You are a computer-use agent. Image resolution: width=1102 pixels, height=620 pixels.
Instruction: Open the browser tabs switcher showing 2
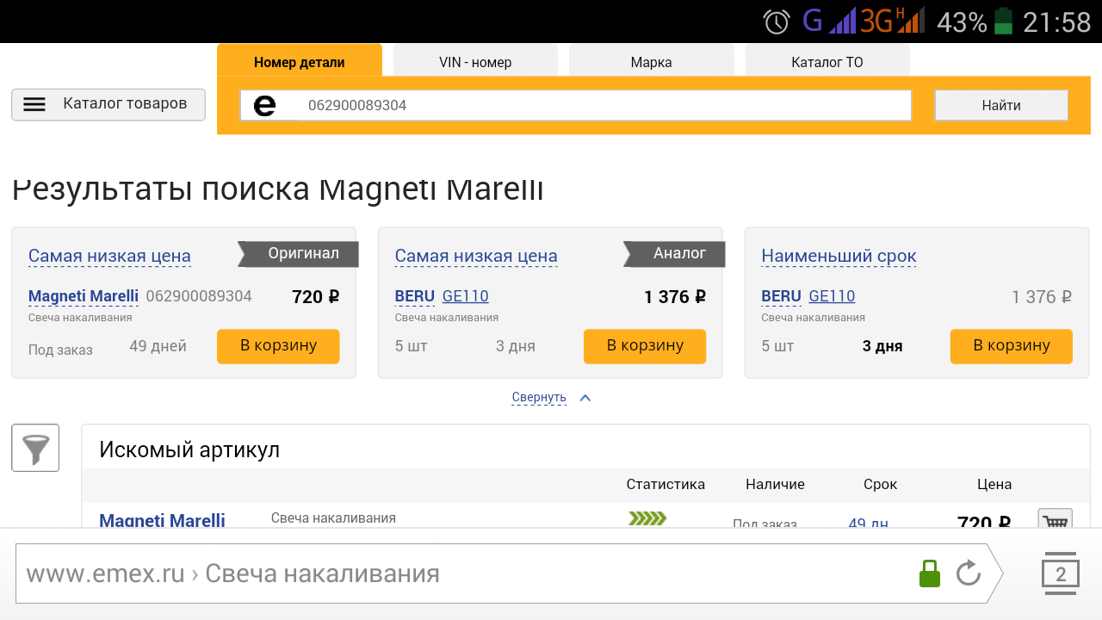point(1061,573)
